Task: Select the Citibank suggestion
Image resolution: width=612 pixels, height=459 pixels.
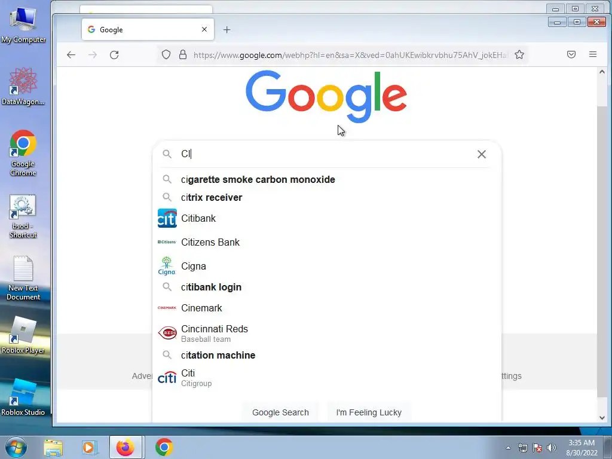Action: (x=327, y=218)
